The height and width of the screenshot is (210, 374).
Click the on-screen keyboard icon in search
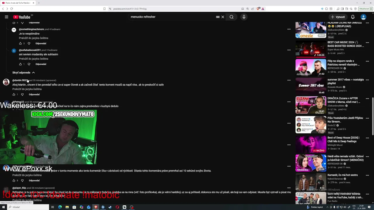pyautogui.click(x=218, y=17)
